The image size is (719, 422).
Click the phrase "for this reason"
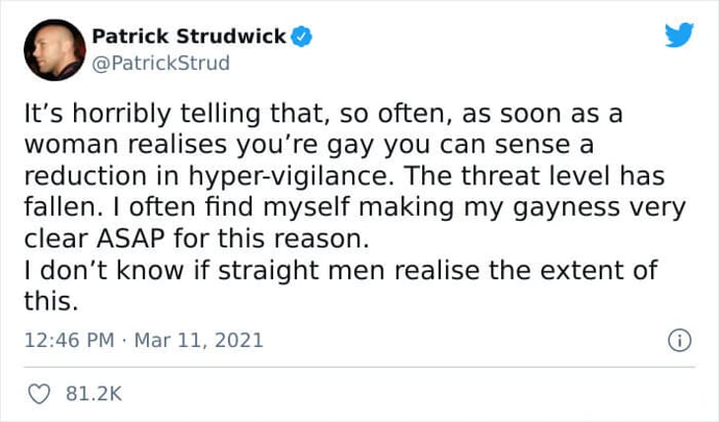(271, 239)
